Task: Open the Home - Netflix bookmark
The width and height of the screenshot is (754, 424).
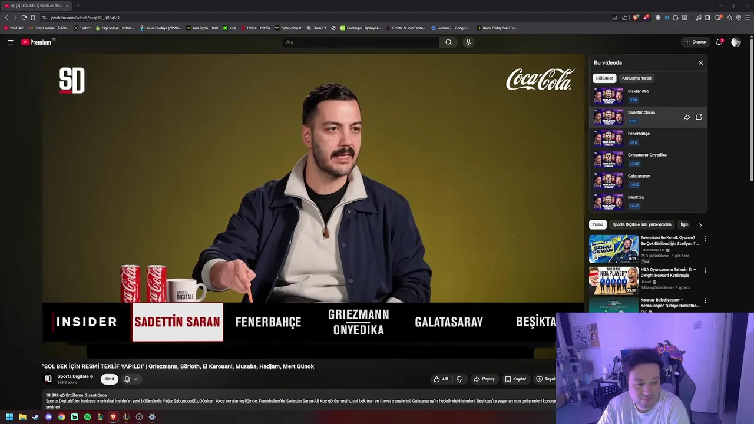Action: [x=256, y=28]
